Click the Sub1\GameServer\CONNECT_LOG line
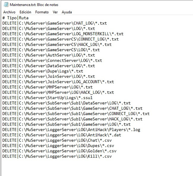 coord(76,114)
